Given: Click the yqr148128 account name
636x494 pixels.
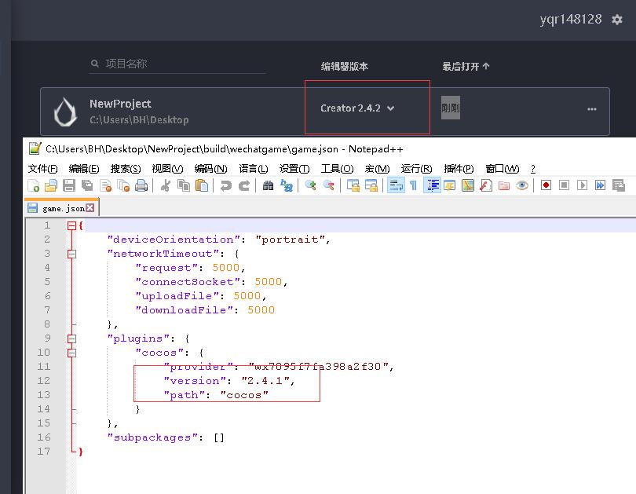Looking at the screenshot, I should [x=571, y=20].
